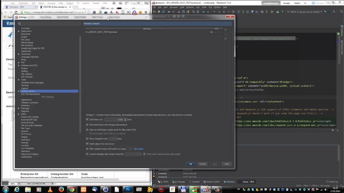VLC cone icon in Windows taskbar
Viewport: 344px width, 193px height.
point(50,190)
